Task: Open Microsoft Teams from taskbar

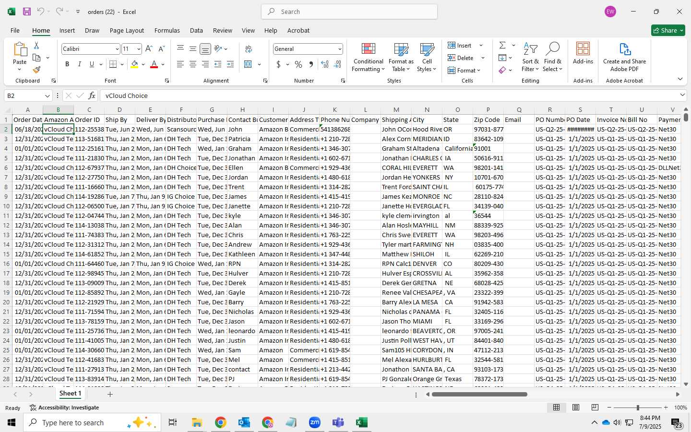Action: pyautogui.click(x=338, y=422)
